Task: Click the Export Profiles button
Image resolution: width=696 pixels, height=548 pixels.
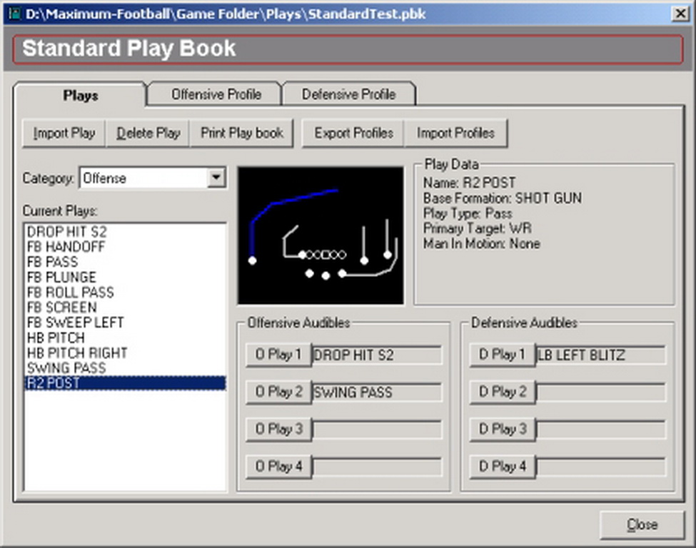Action: pyautogui.click(x=353, y=133)
